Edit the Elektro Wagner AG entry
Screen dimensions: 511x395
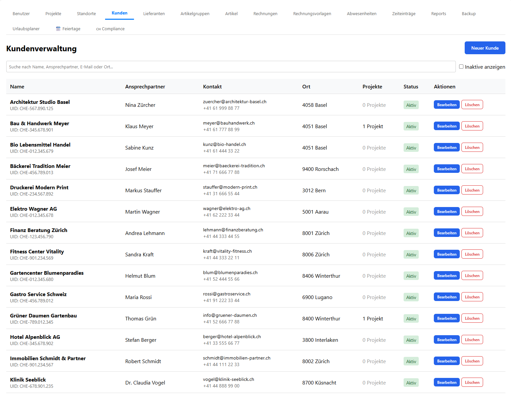pos(446,212)
